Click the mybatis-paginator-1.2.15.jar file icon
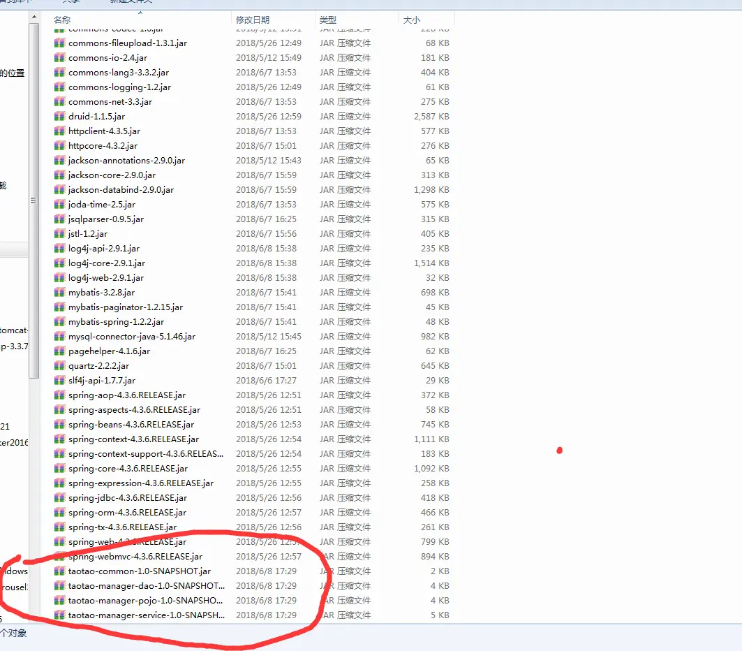 coord(59,307)
